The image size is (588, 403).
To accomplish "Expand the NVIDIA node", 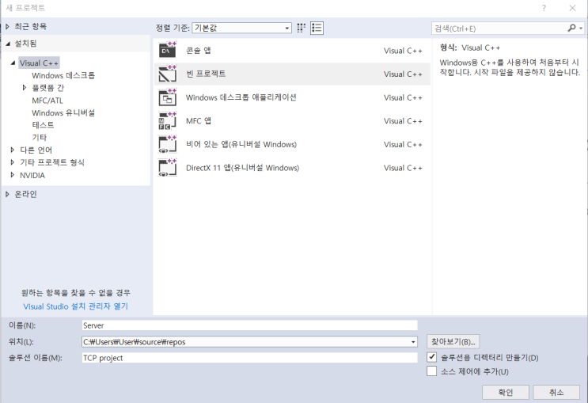I will [13, 175].
